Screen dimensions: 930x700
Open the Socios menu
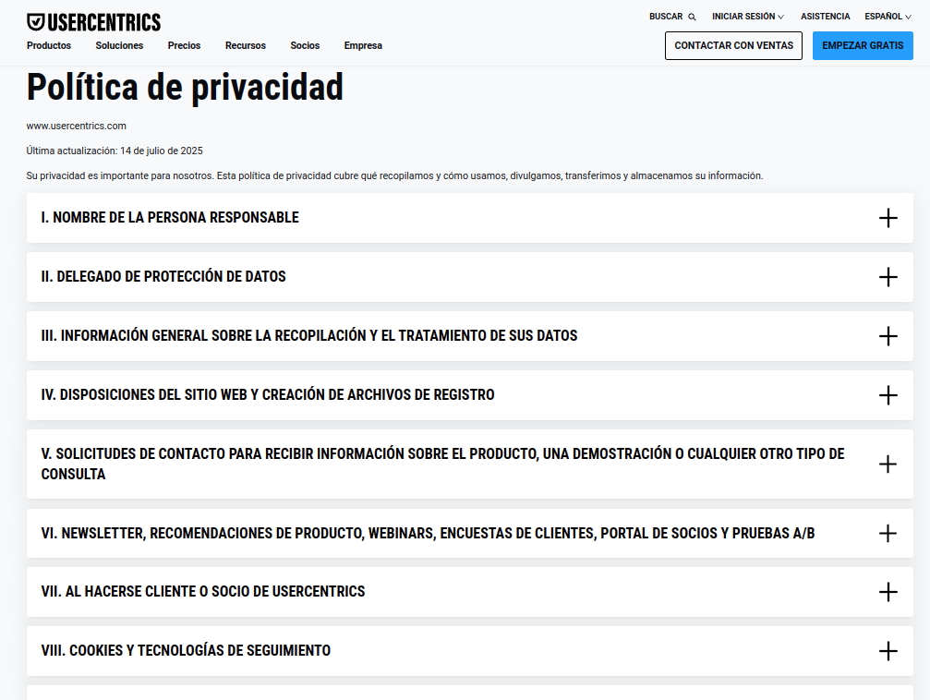coord(305,45)
